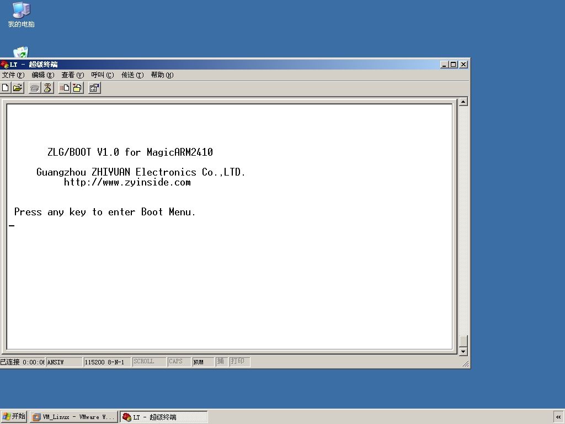This screenshot has height=424, width=565.
Task: Click the ZLG/BOOT V1.0 for MagicARM2410 line
Action: (x=130, y=152)
